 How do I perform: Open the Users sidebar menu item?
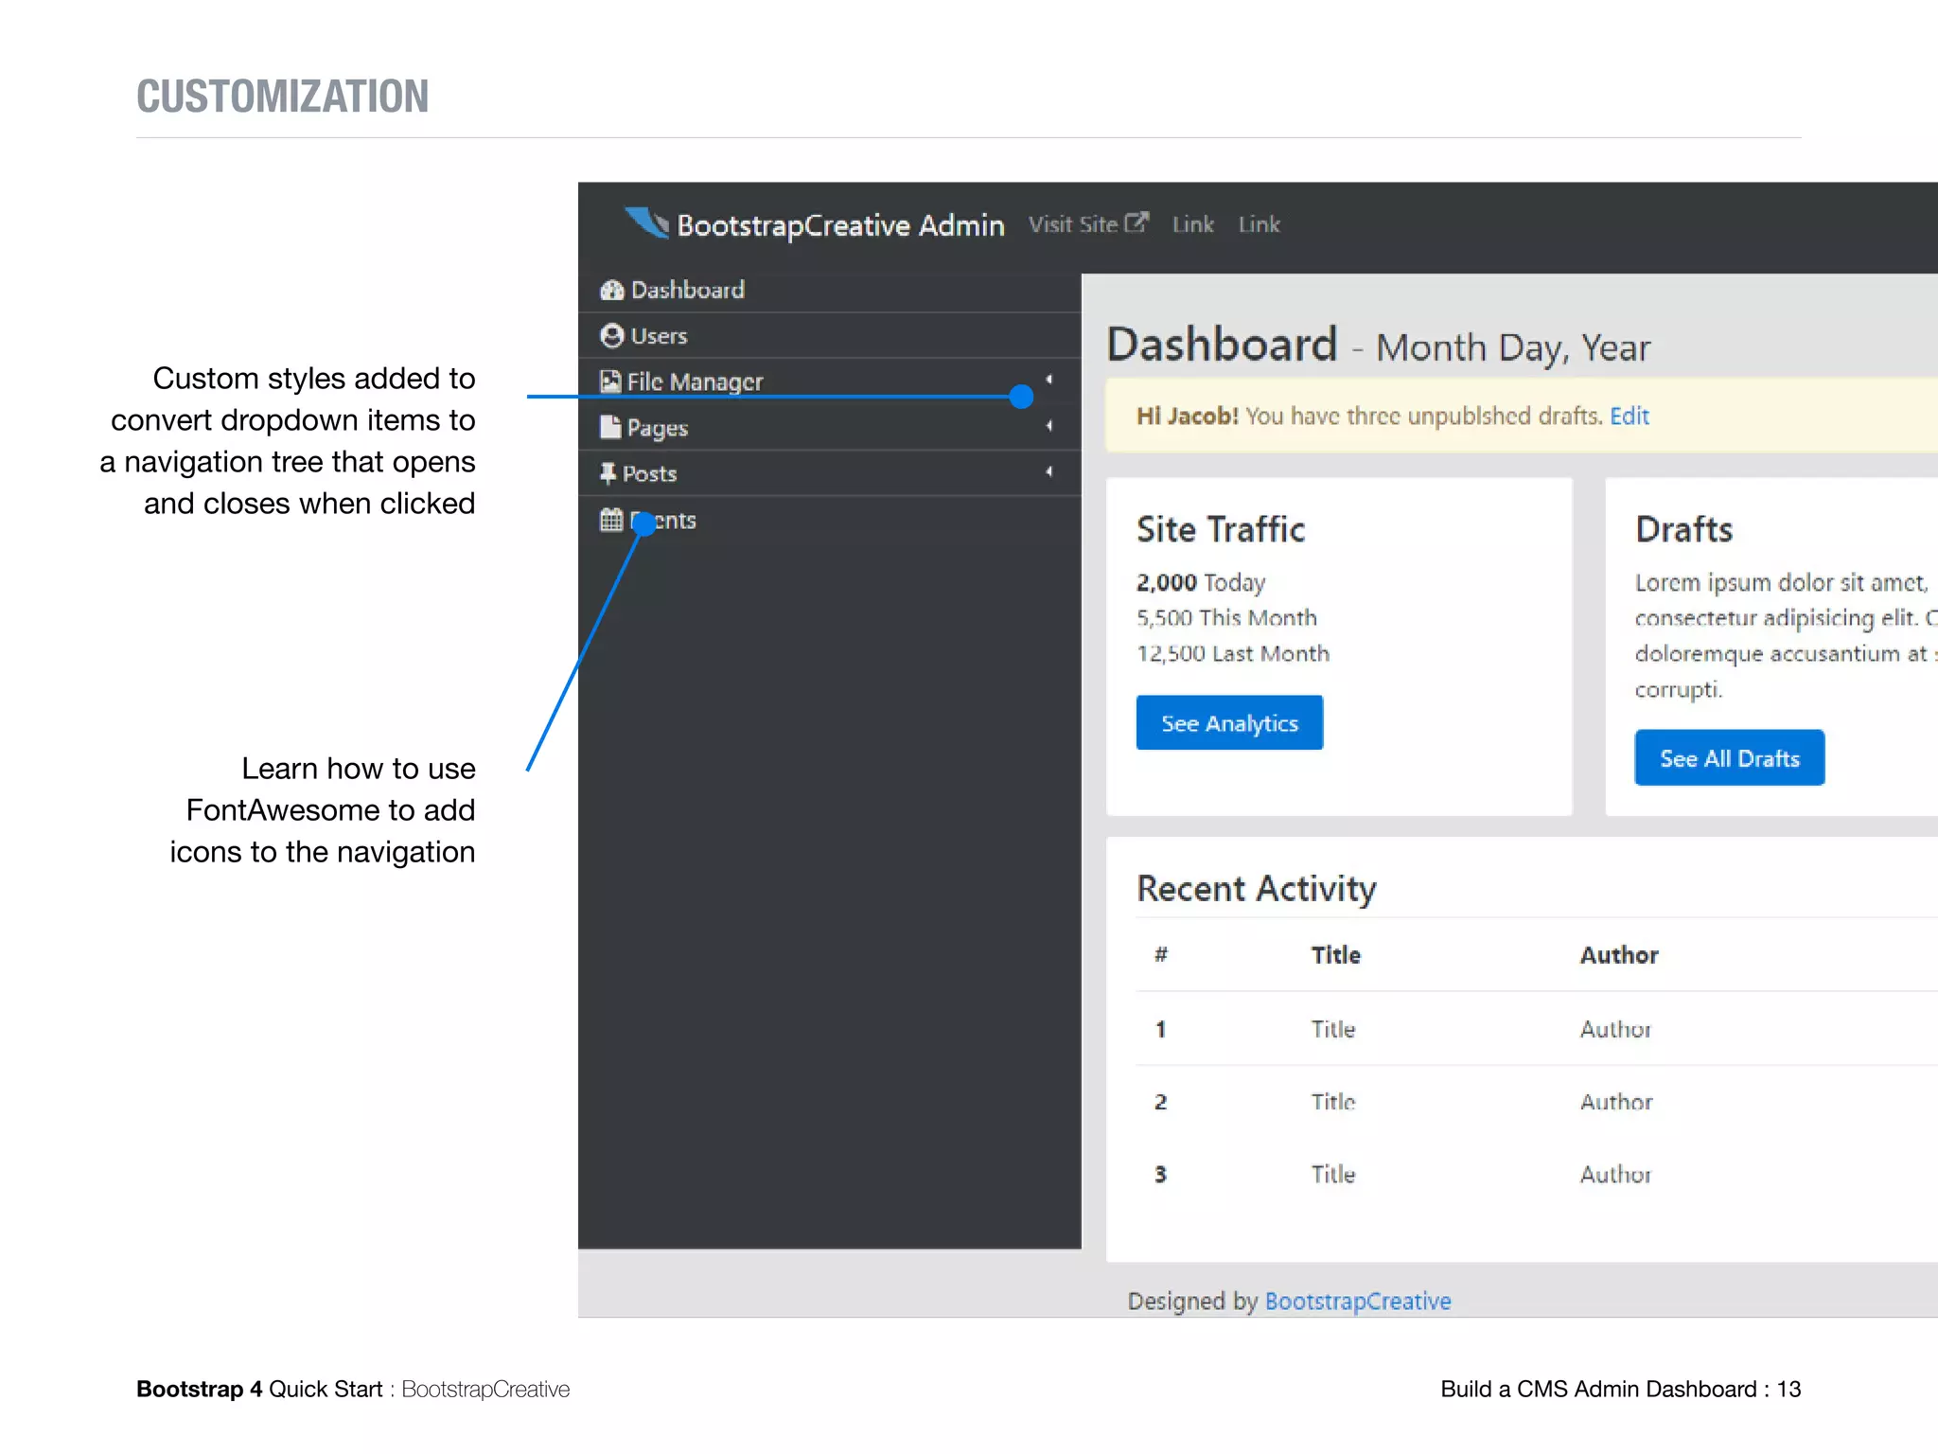(659, 336)
